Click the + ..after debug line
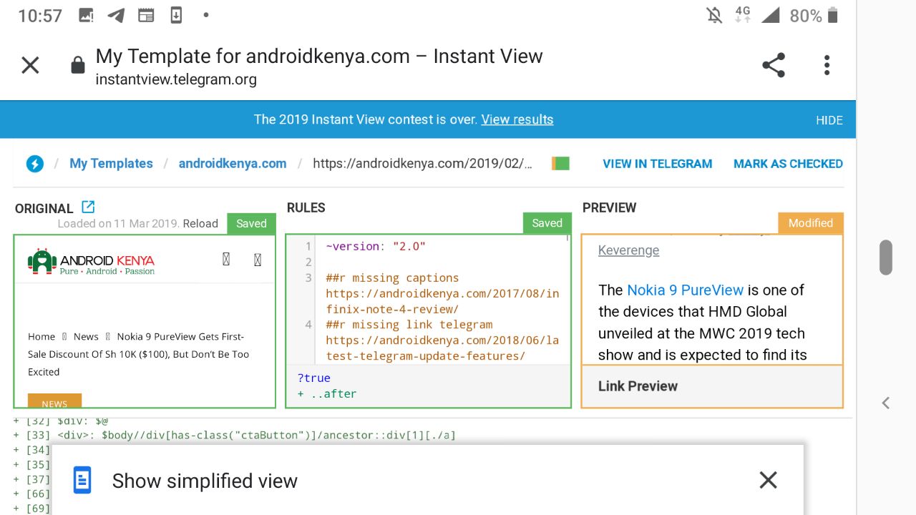This screenshot has height=515, width=916. click(326, 393)
